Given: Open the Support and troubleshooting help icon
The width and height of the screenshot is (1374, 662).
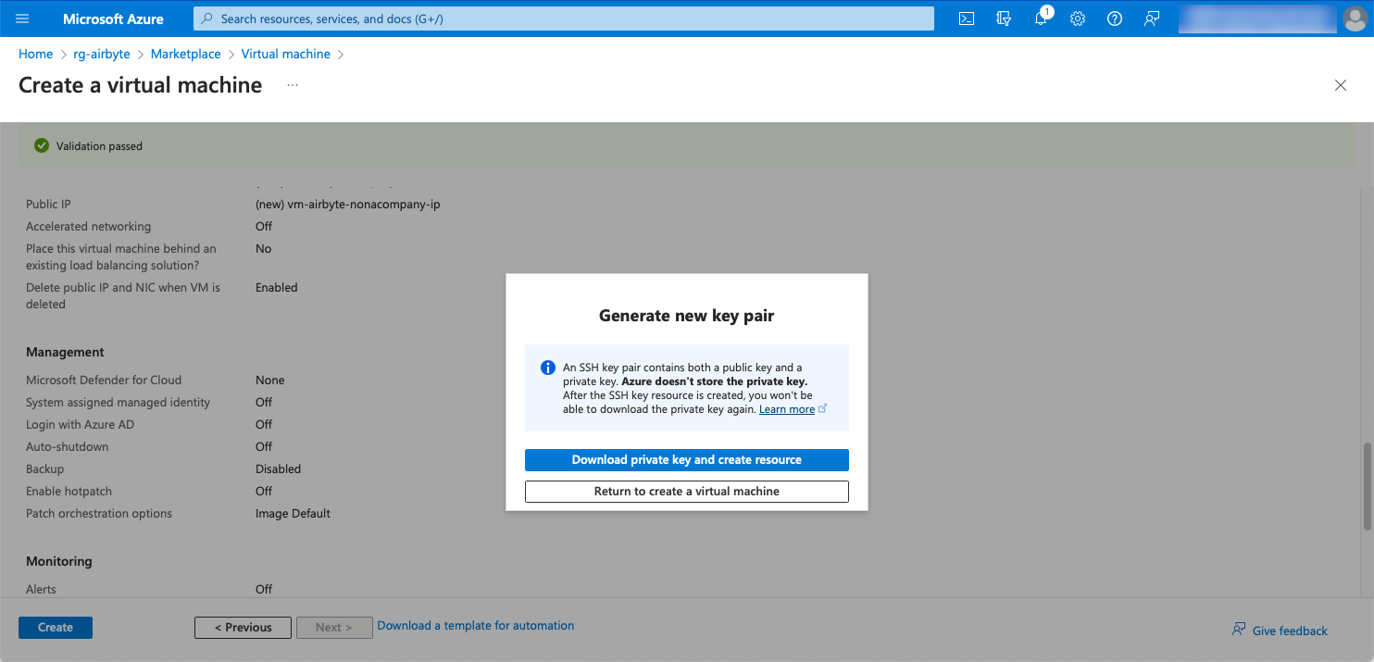Looking at the screenshot, I should [x=1115, y=19].
